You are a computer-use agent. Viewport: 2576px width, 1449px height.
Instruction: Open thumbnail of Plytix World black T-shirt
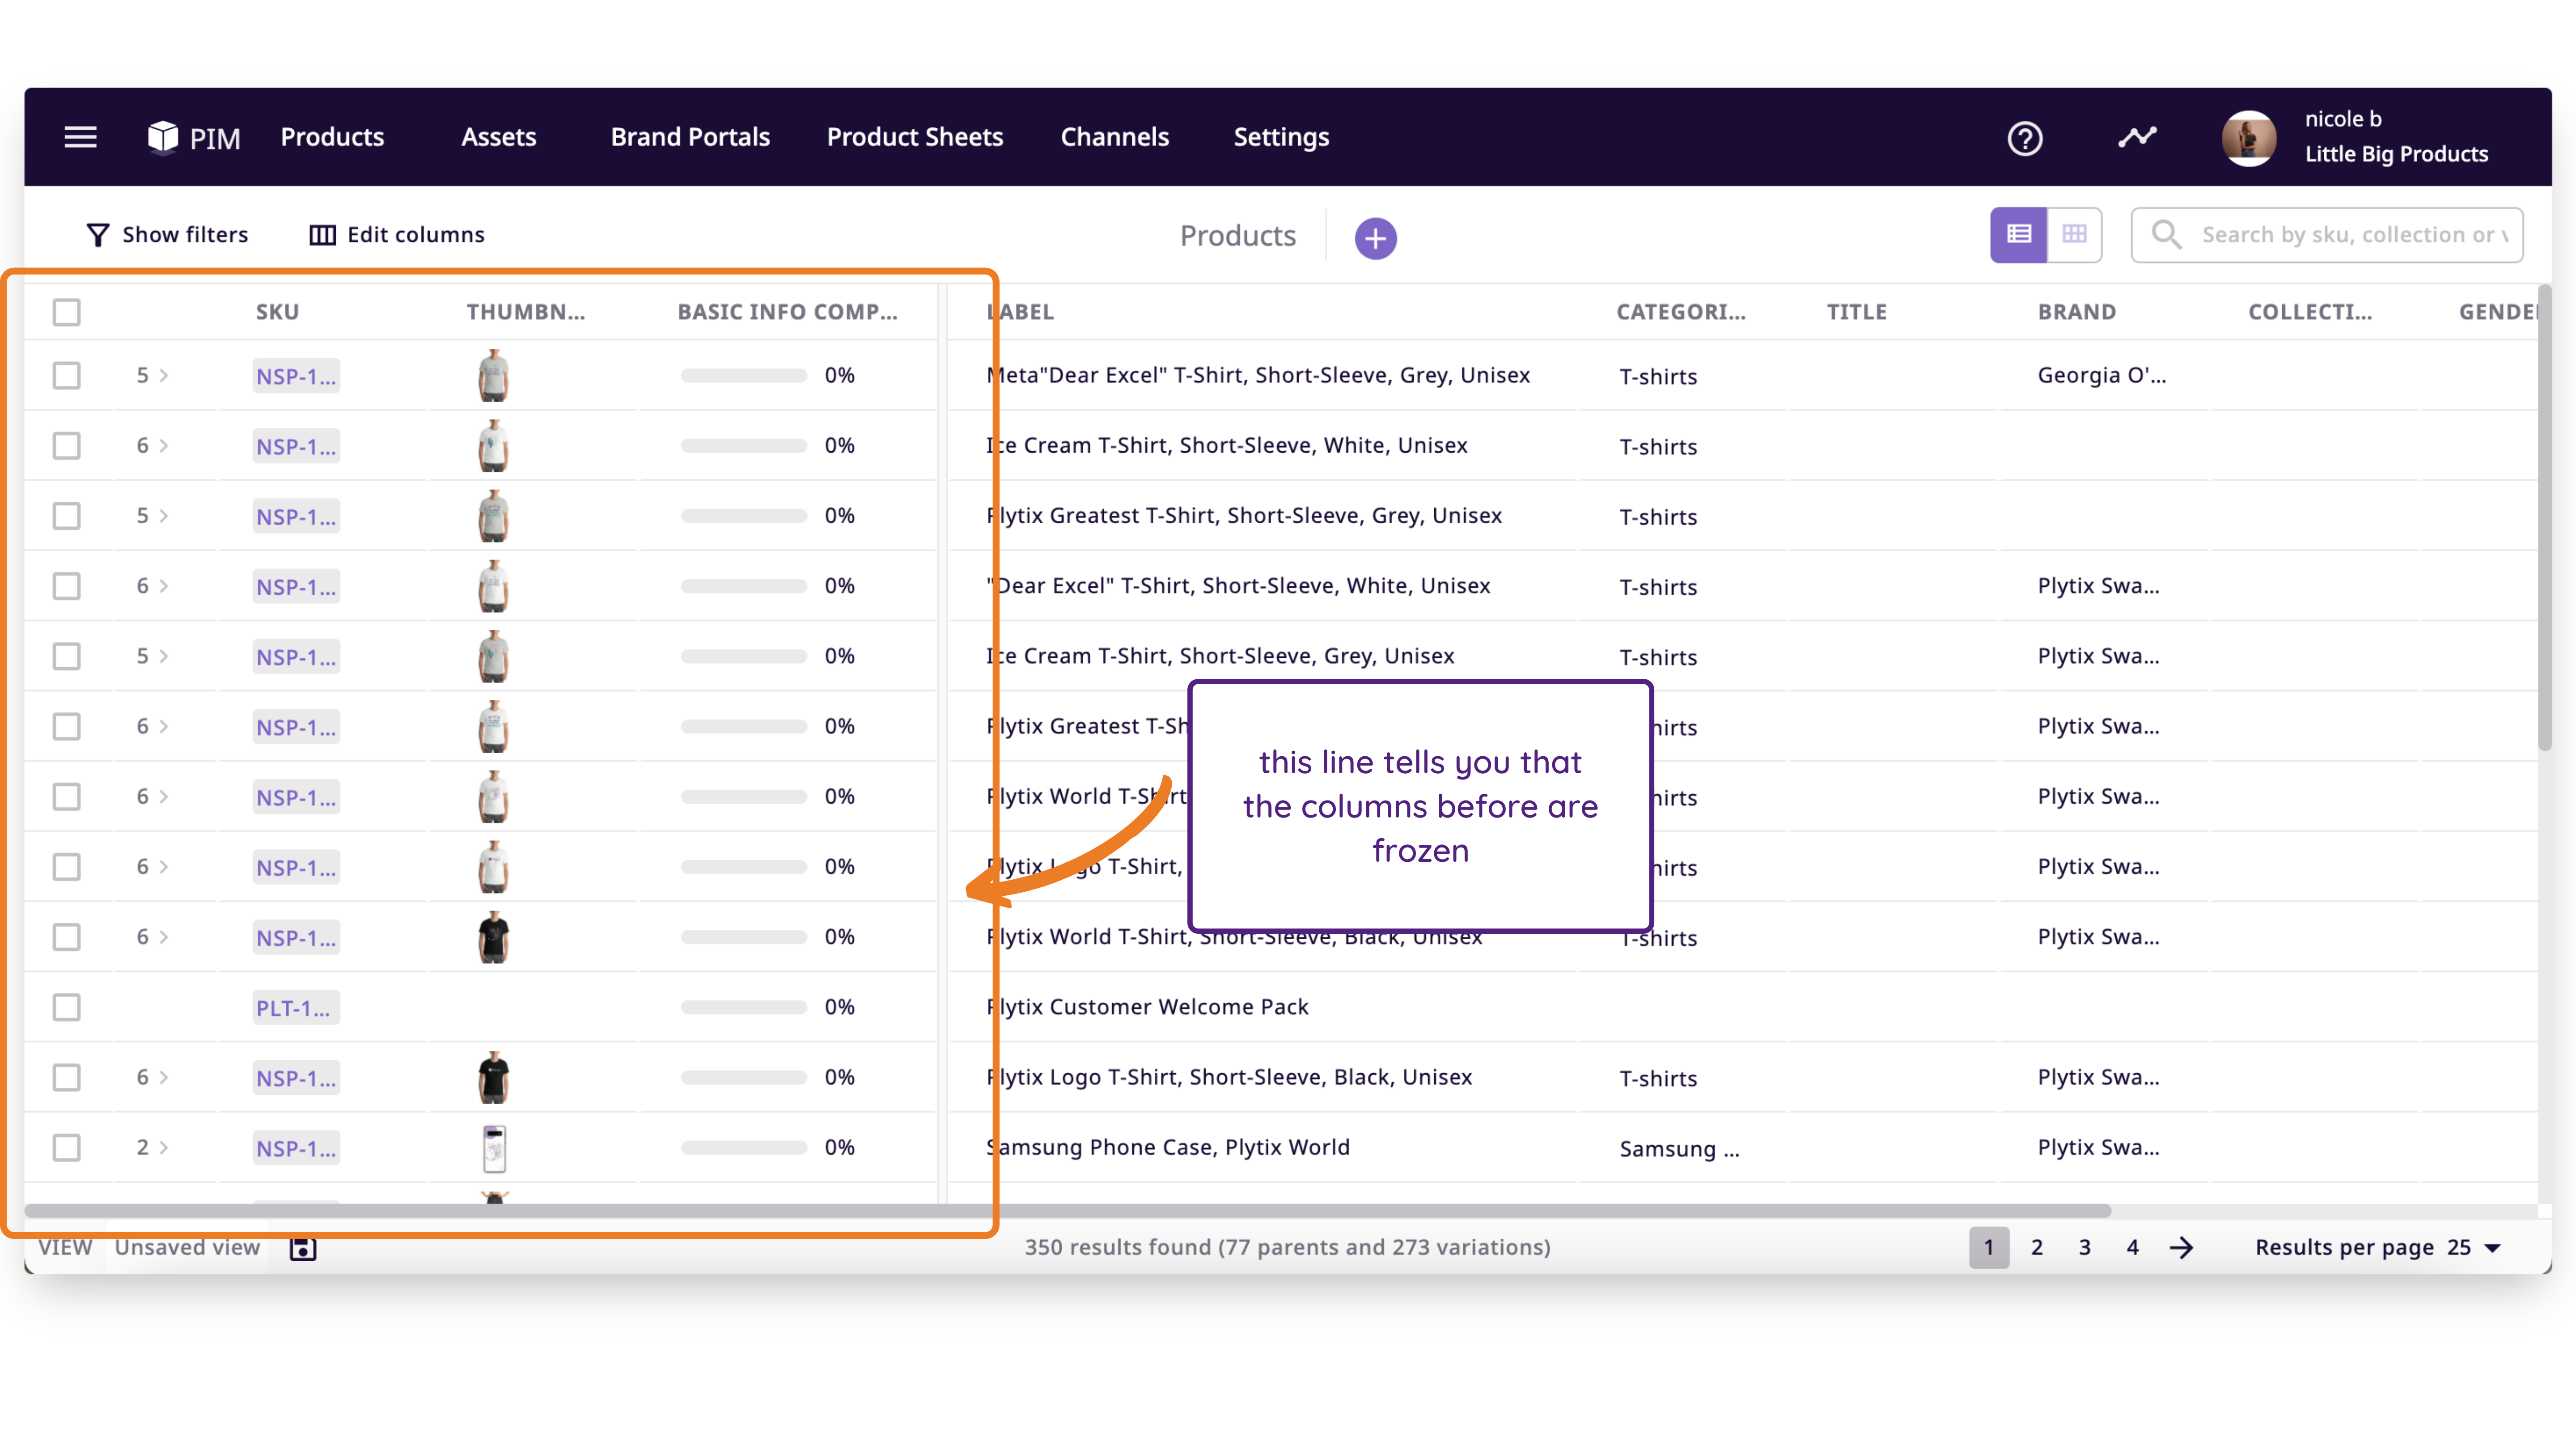tap(493, 937)
